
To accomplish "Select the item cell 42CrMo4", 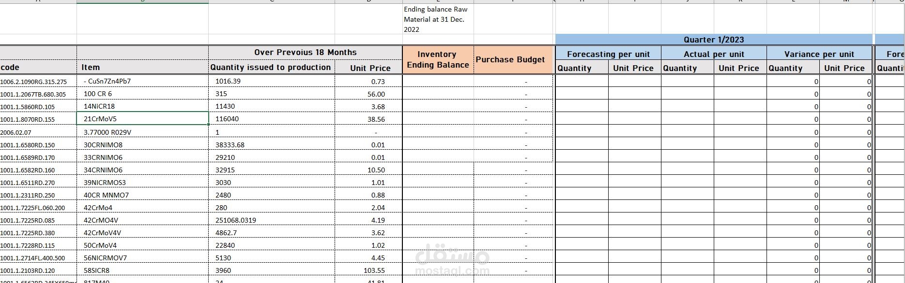I will tap(142, 207).
